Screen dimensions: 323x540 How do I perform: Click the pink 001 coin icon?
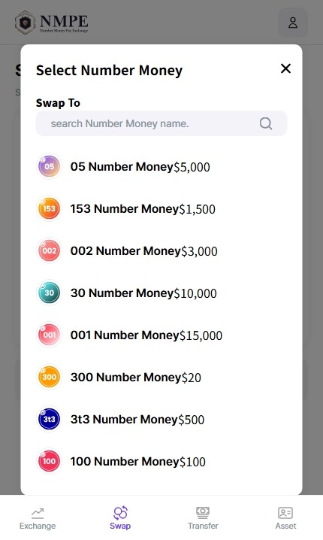[49, 335]
